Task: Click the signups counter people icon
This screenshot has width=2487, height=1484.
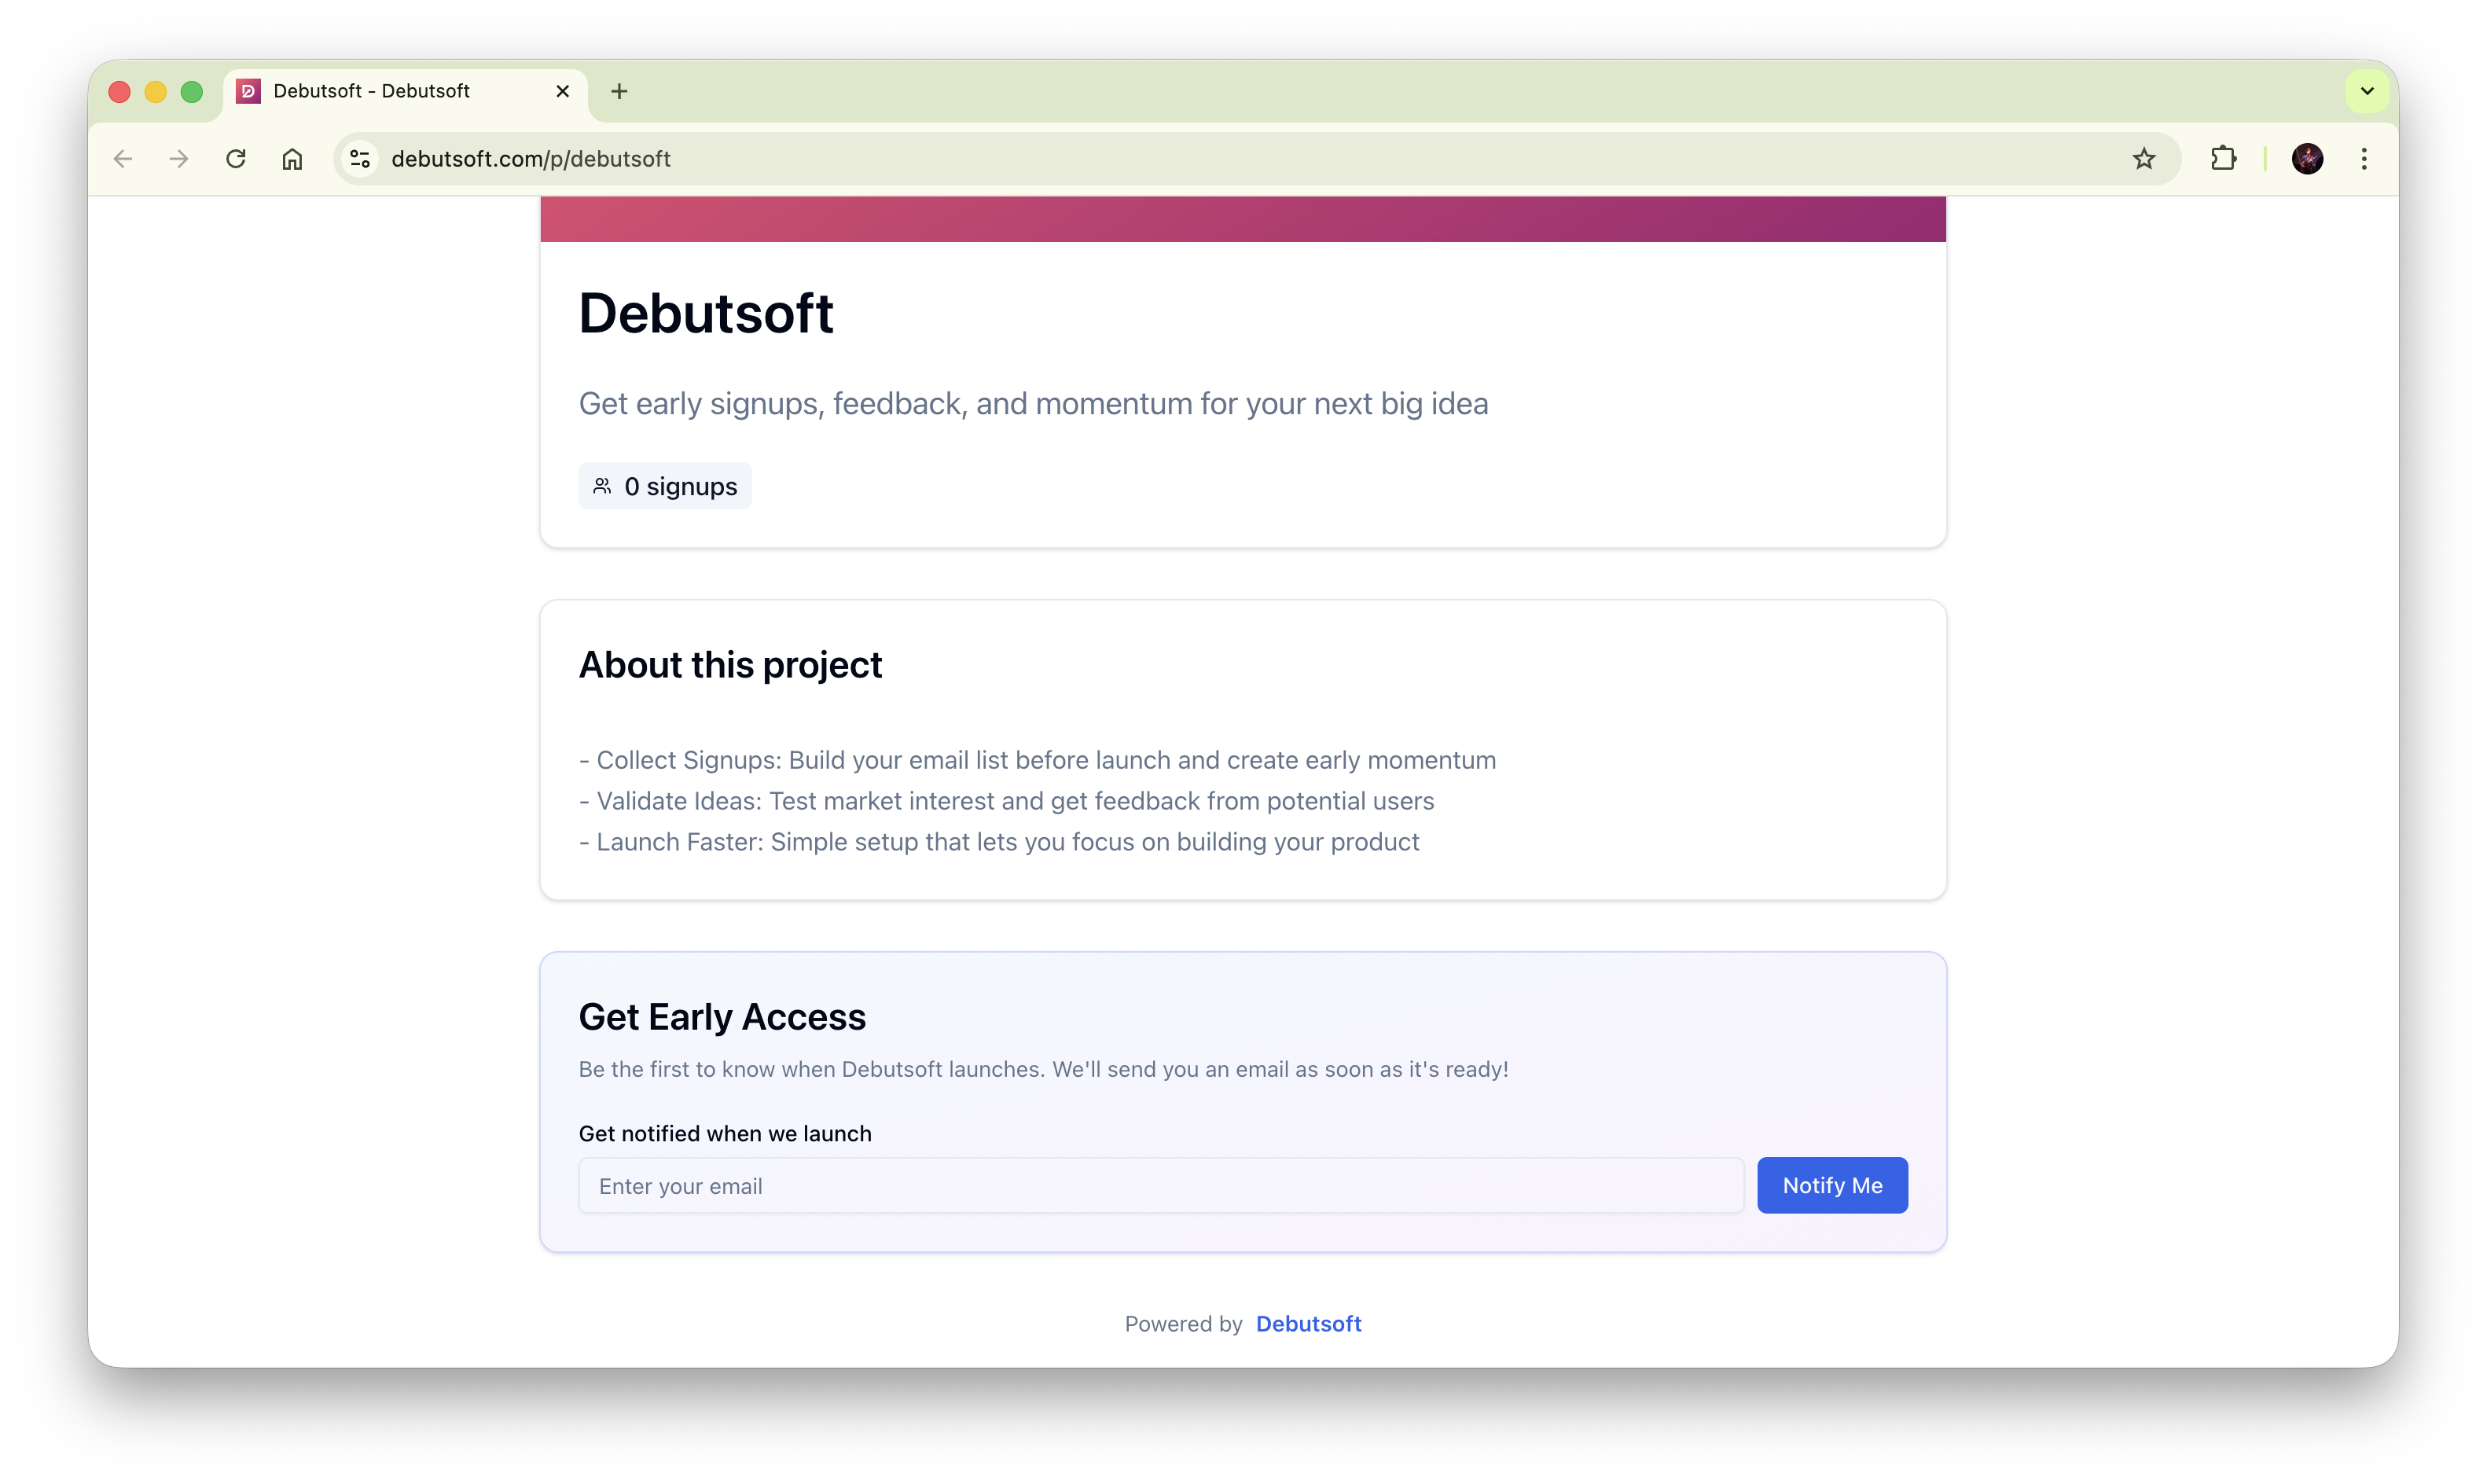Action: [603, 485]
